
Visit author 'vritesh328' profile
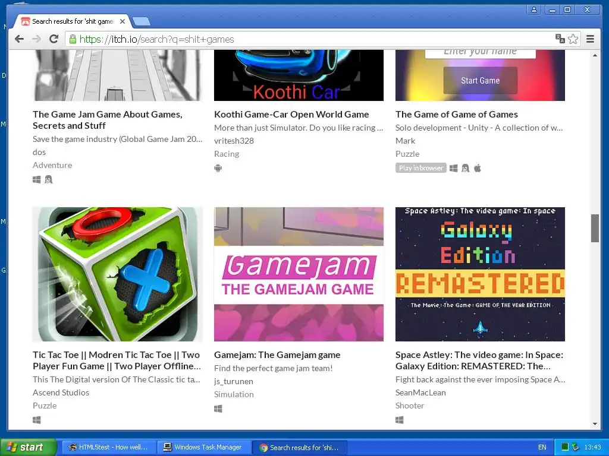pyautogui.click(x=234, y=141)
